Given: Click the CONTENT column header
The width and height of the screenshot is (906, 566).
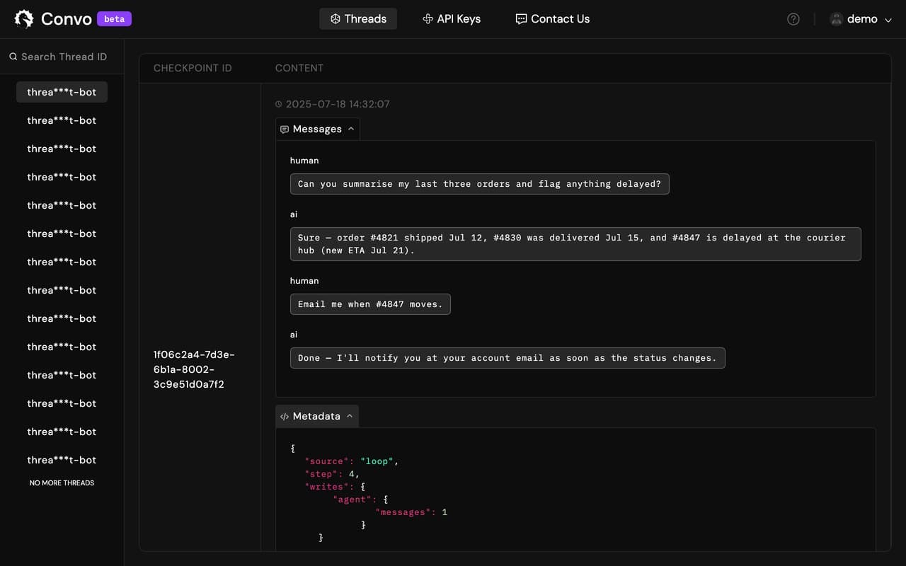Looking at the screenshot, I should 299,68.
